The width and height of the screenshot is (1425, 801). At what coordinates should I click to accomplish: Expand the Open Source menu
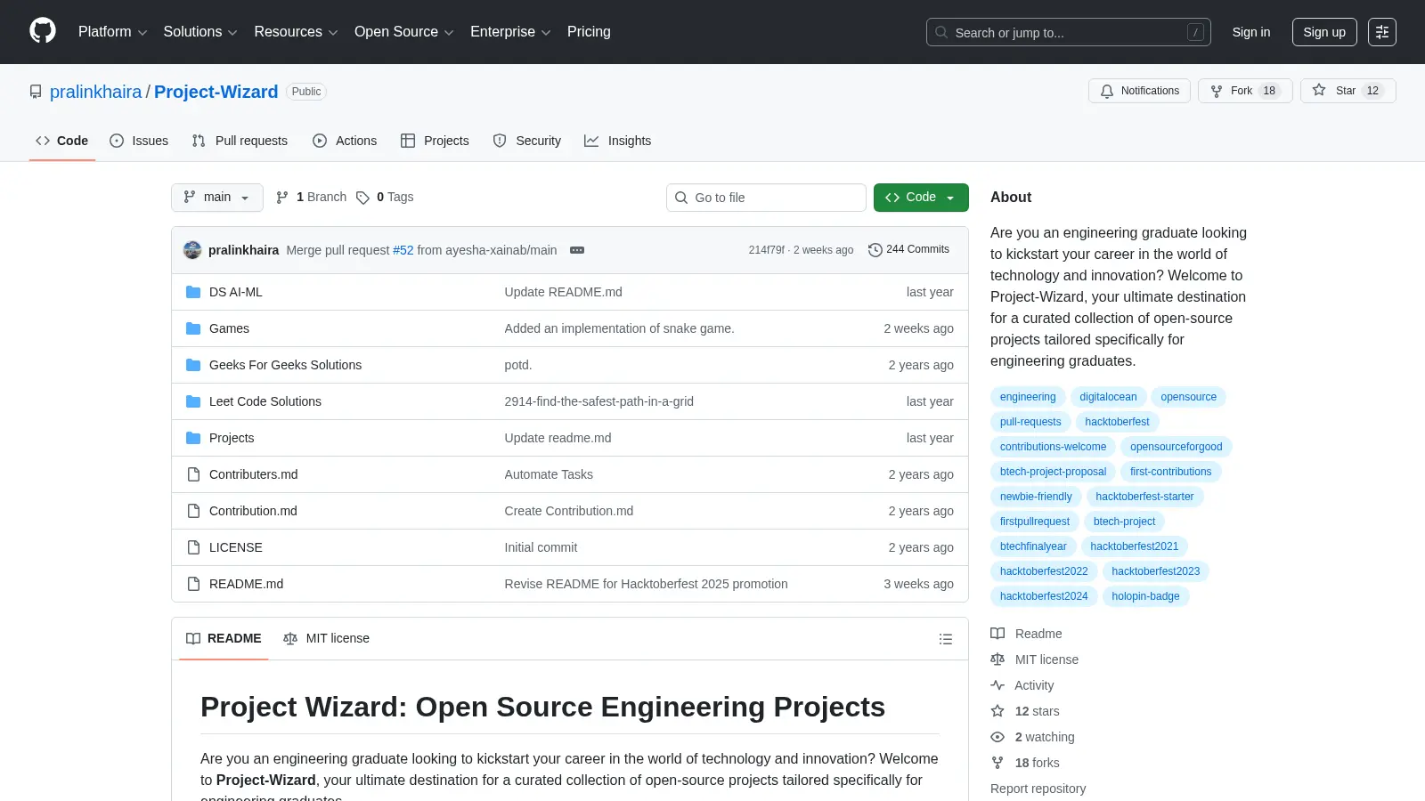coord(404,32)
